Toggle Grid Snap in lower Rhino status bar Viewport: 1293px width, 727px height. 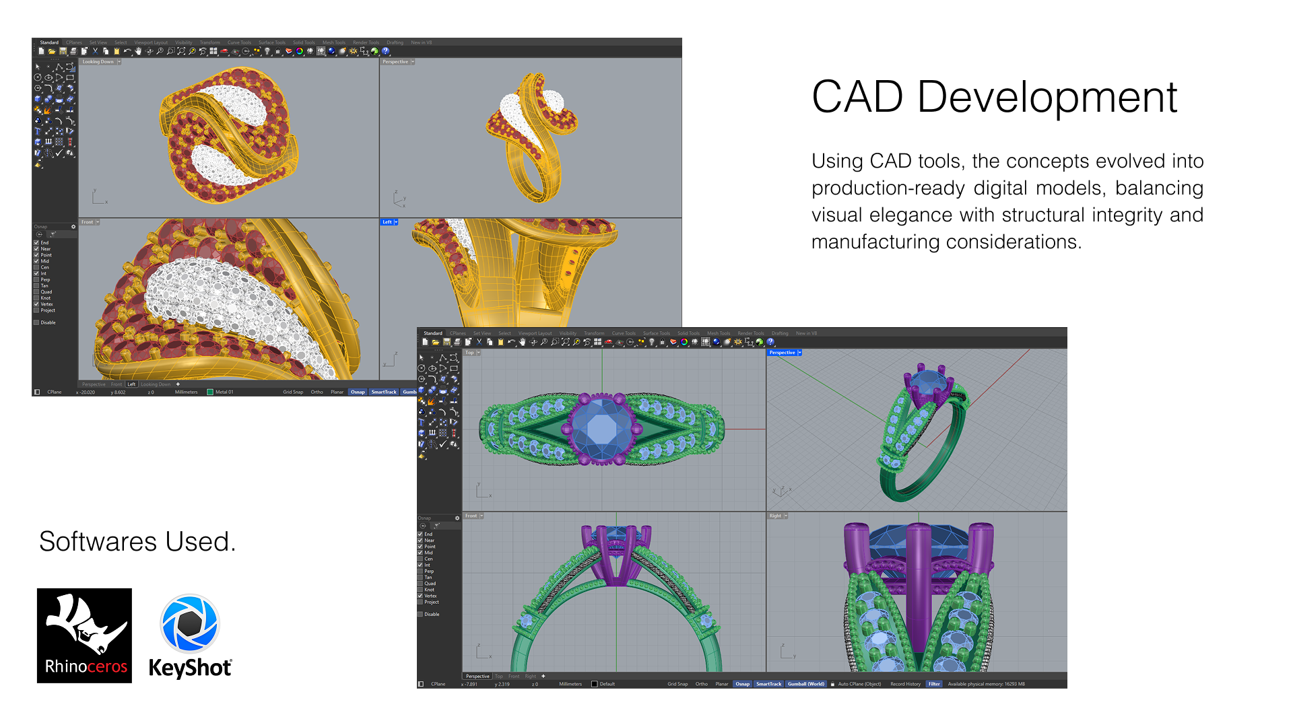click(x=677, y=684)
